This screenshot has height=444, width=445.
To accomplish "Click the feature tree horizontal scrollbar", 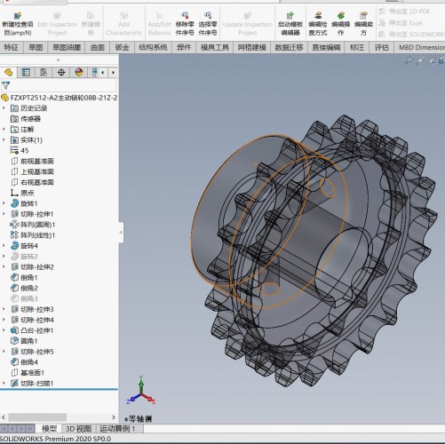I will pos(37,417).
